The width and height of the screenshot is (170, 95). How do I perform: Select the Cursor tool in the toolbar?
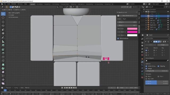(3, 18)
